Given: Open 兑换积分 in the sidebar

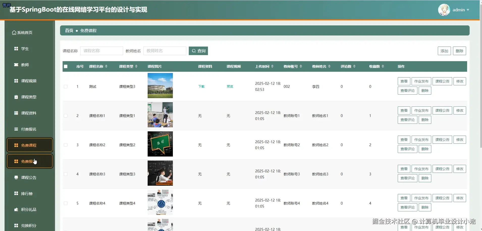Looking at the screenshot, I should click(x=30, y=225).
